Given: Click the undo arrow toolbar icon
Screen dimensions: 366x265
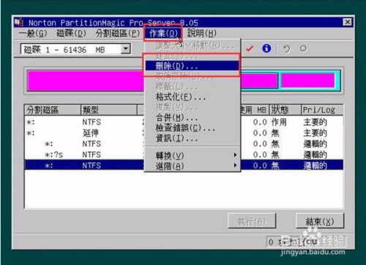Looking at the screenshot, I should tap(286, 49).
